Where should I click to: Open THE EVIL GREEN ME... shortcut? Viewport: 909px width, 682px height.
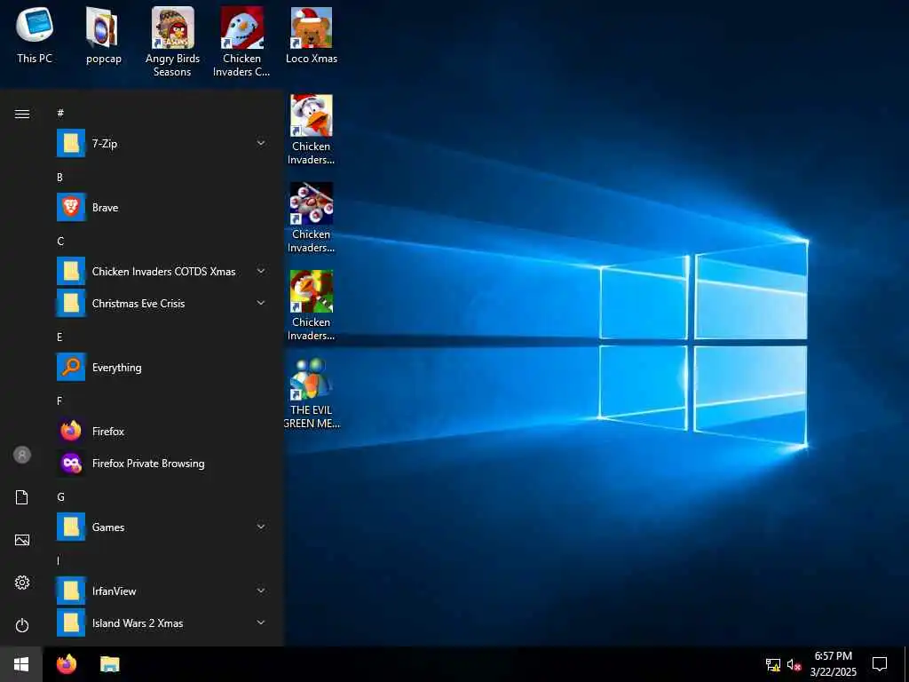tap(312, 393)
